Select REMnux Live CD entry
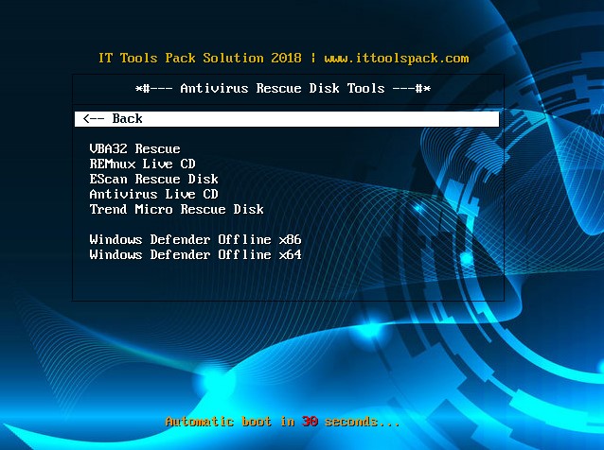This screenshot has height=450, width=604. point(143,164)
